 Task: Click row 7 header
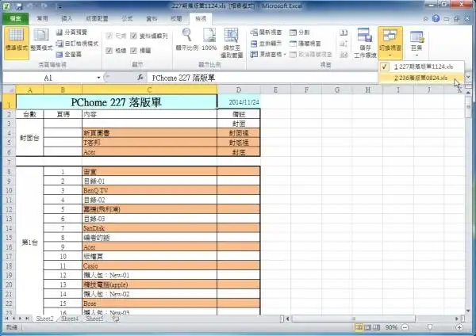tap(9, 162)
